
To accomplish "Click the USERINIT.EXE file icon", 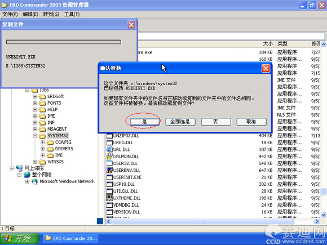I will pos(109,177).
